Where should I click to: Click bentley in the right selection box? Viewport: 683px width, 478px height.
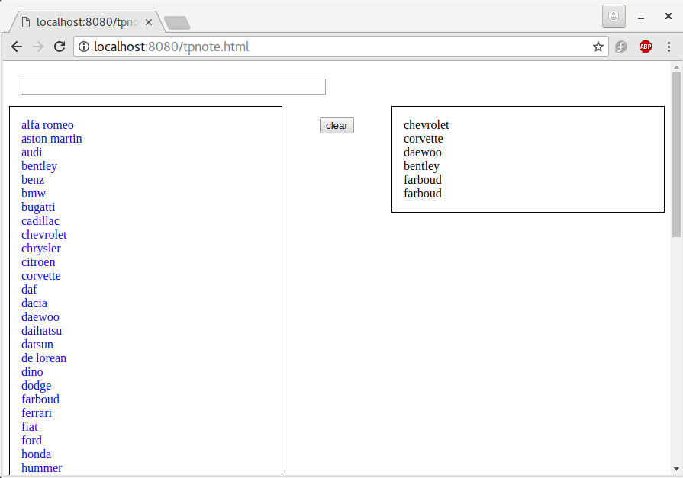pyautogui.click(x=421, y=166)
